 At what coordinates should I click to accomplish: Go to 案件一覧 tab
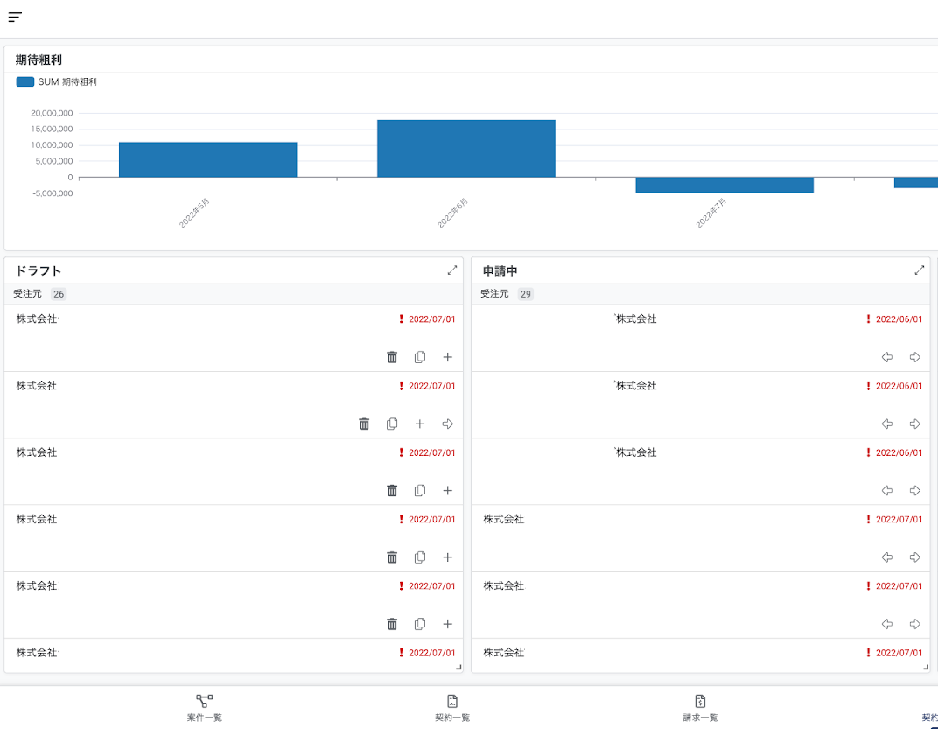(x=205, y=708)
